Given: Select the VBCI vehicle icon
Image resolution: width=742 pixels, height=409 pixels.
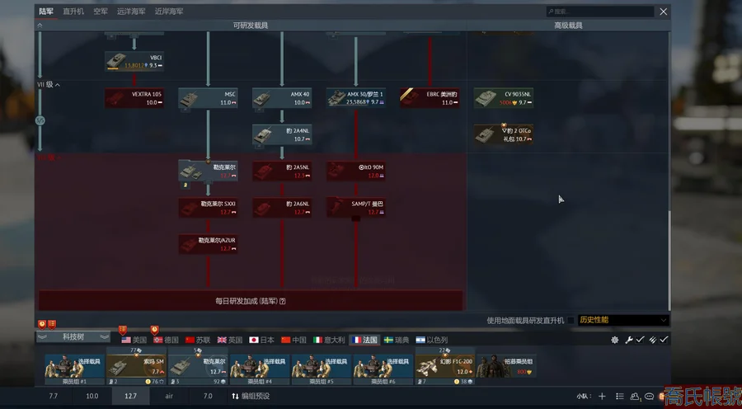Looking at the screenshot, I should 133,61.
